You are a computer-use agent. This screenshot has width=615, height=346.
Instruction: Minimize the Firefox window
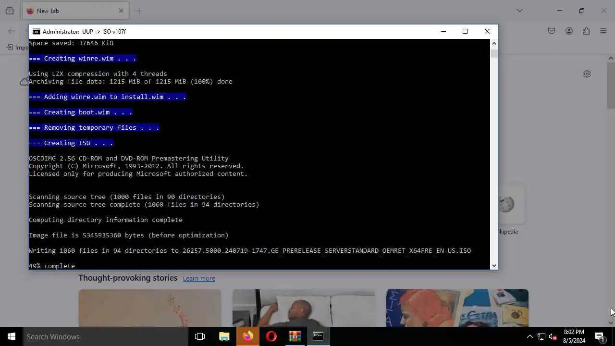point(559,11)
